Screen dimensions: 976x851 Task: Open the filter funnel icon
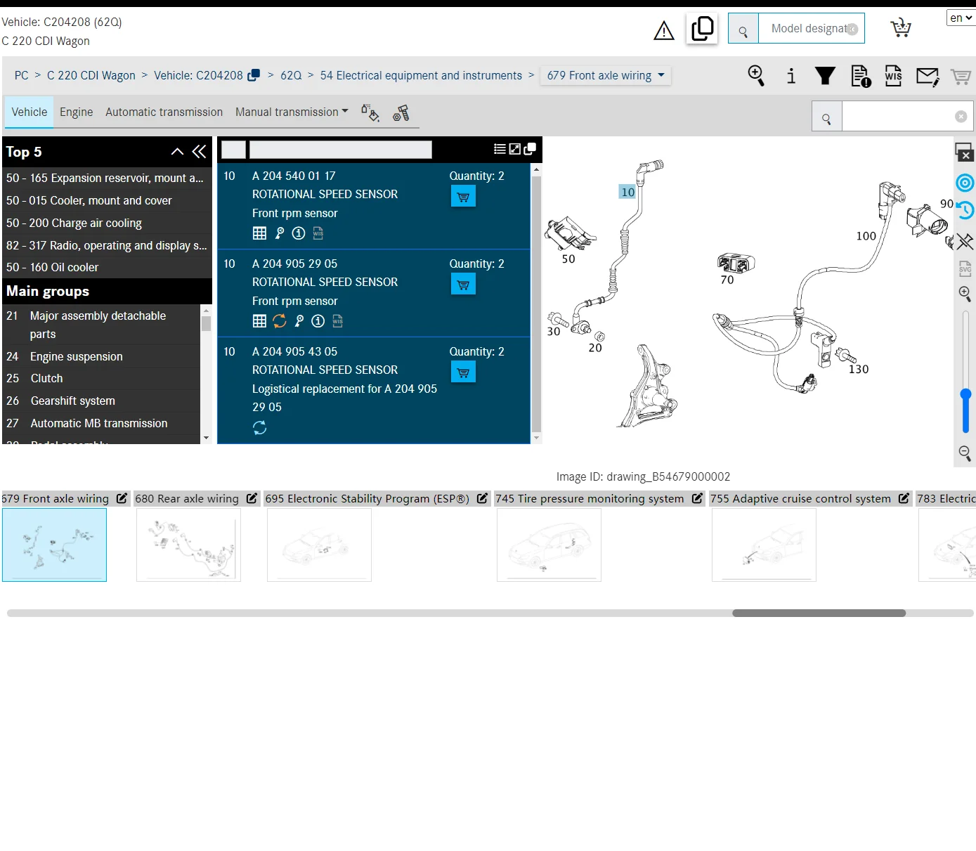pos(825,76)
